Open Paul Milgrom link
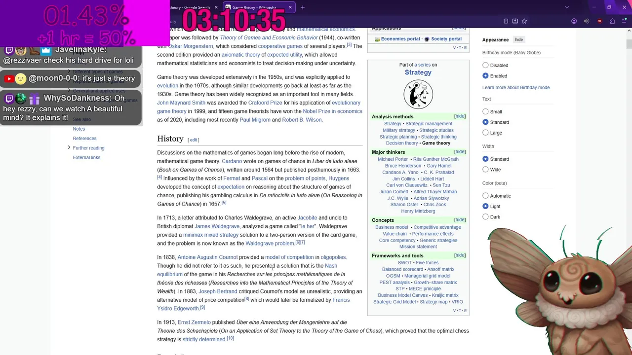This screenshot has height=355, width=632. pyautogui.click(x=255, y=120)
